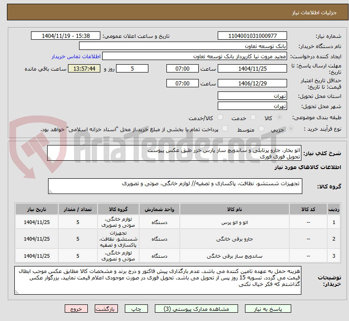Click the پاسخ به نیاز button
The height and width of the screenshot is (321, 349).
point(268,309)
